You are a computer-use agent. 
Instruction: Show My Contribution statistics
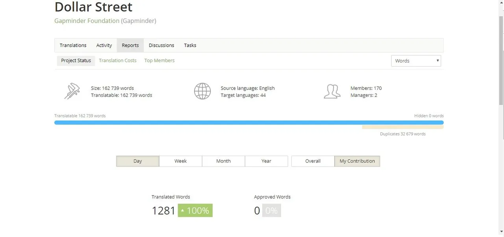coord(357,161)
